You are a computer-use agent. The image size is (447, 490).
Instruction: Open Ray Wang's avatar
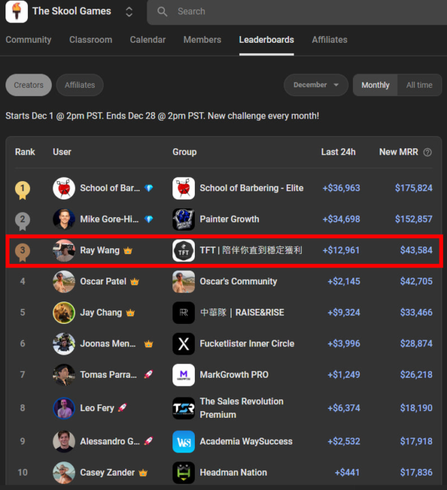pyautogui.click(x=64, y=250)
